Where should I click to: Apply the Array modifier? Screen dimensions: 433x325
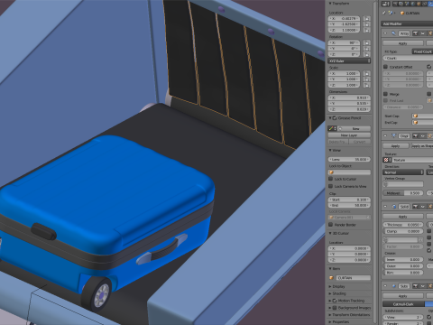(x=403, y=43)
